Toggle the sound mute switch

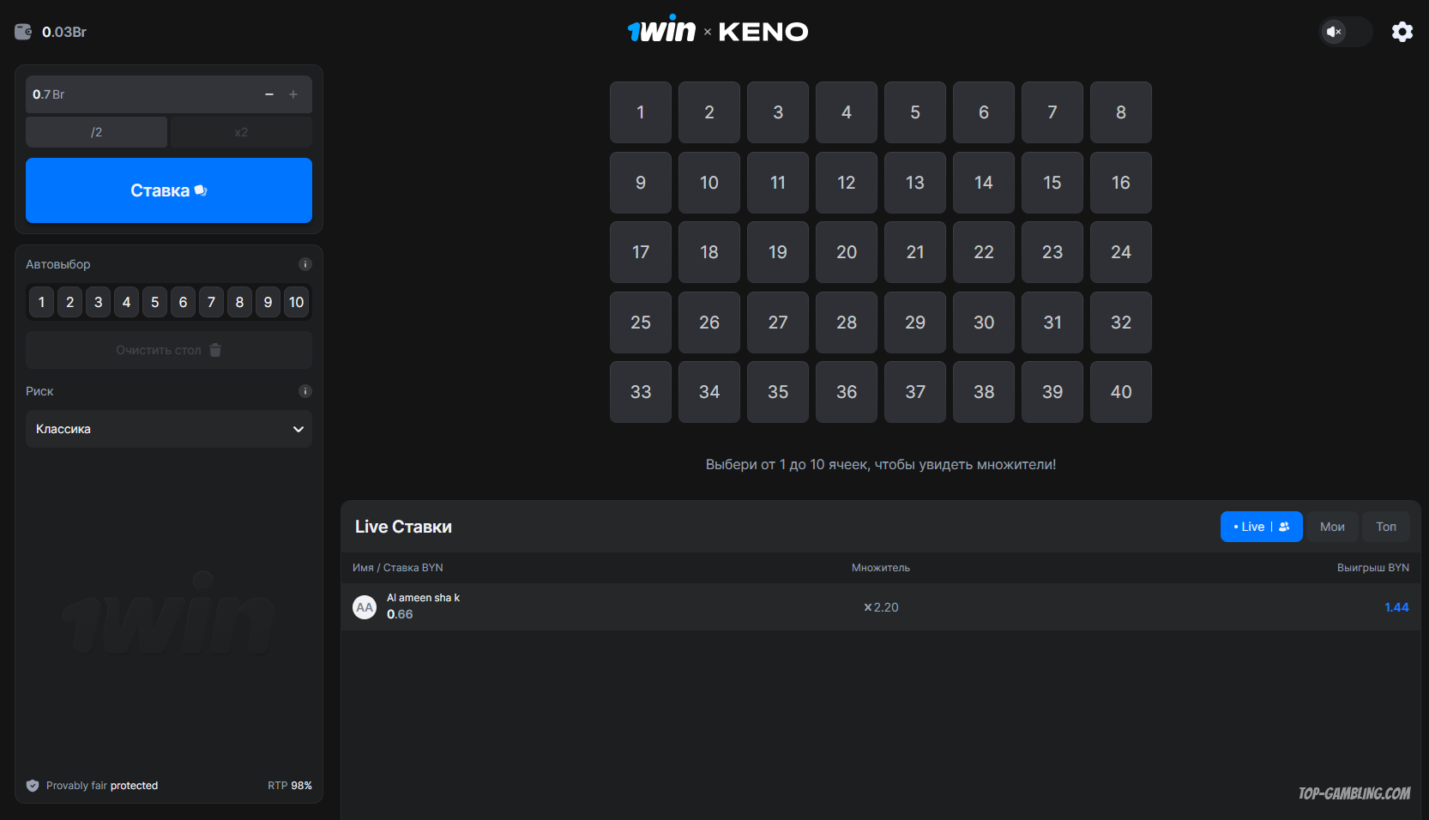point(1345,32)
